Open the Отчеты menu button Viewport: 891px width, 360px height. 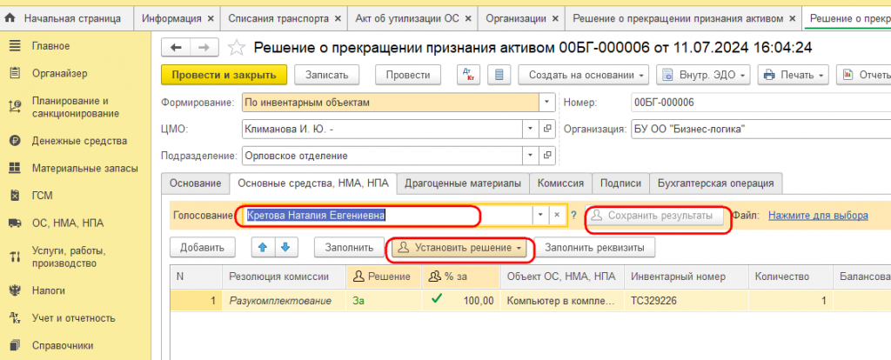pos(864,75)
